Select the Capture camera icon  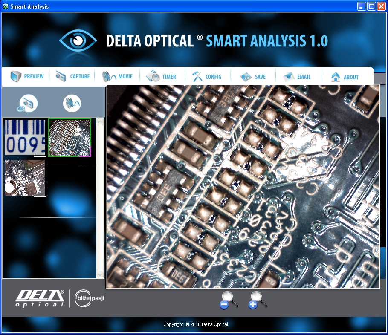click(x=61, y=77)
